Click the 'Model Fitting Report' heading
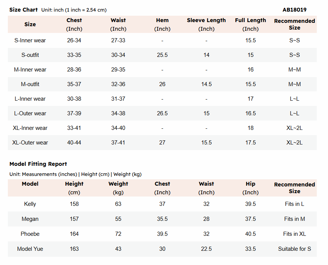 click(x=38, y=164)
